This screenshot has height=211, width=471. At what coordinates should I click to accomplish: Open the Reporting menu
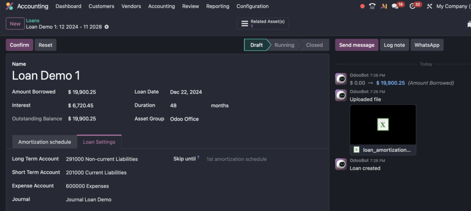tap(218, 6)
